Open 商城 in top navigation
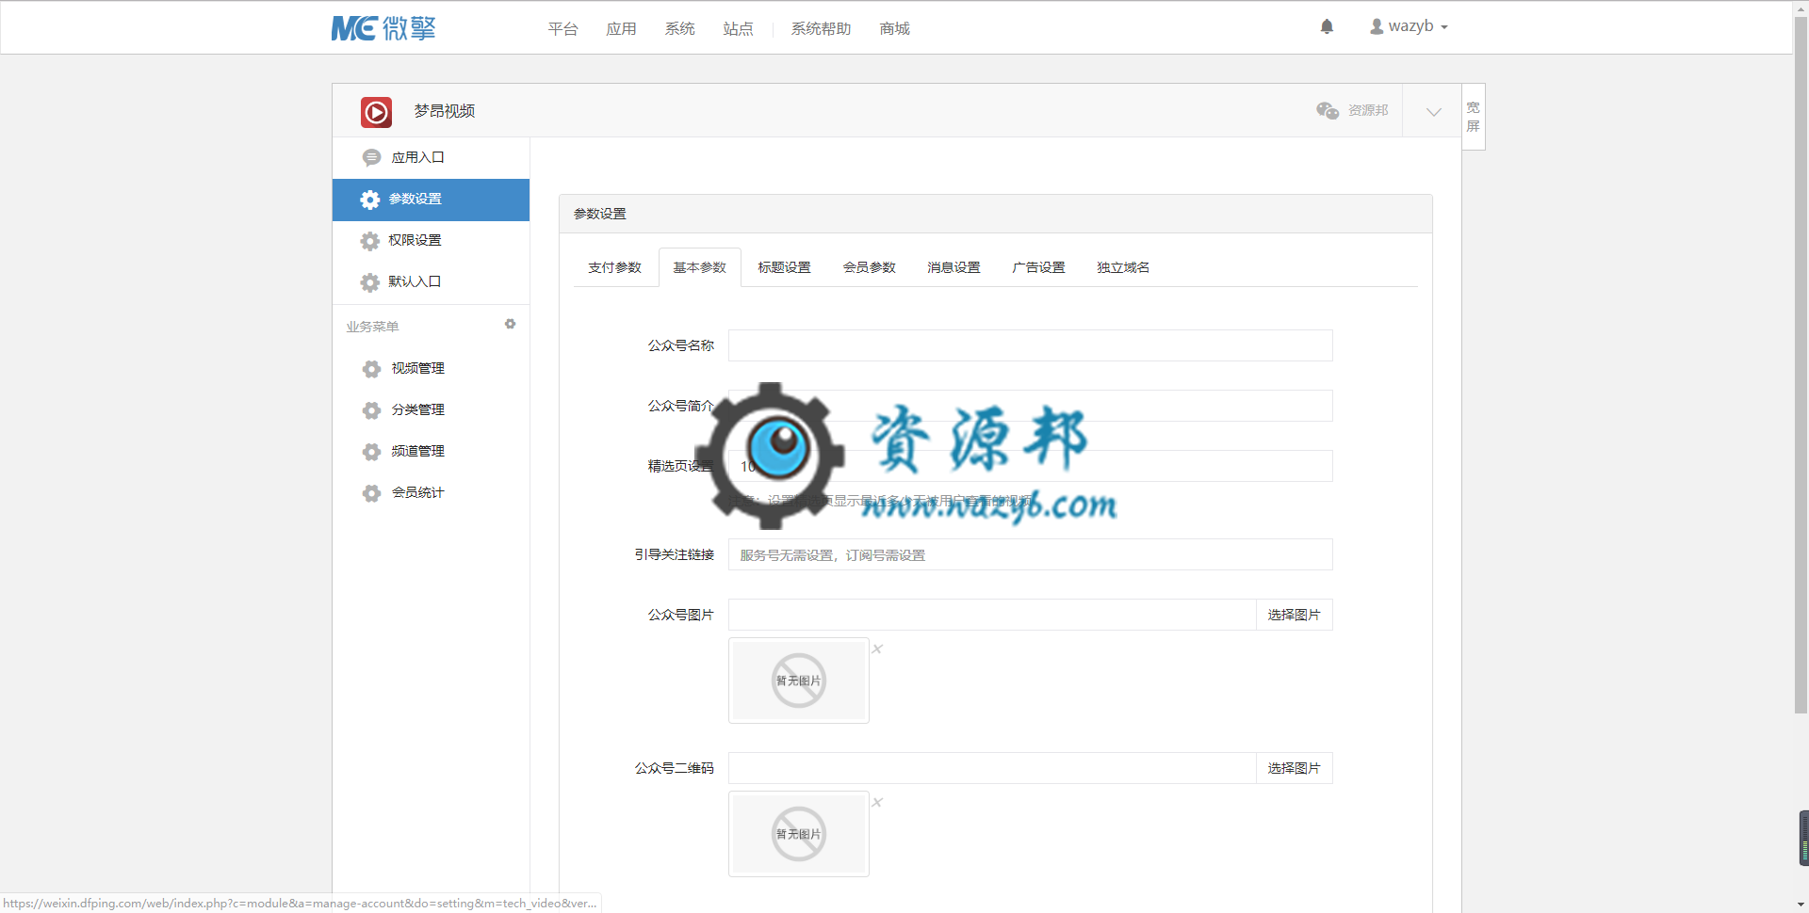The height and width of the screenshot is (913, 1809). [894, 29]
